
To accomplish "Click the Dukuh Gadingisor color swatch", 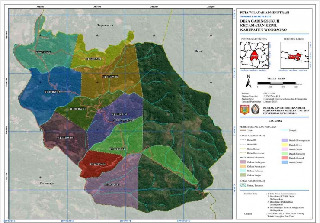I will 243,163.
